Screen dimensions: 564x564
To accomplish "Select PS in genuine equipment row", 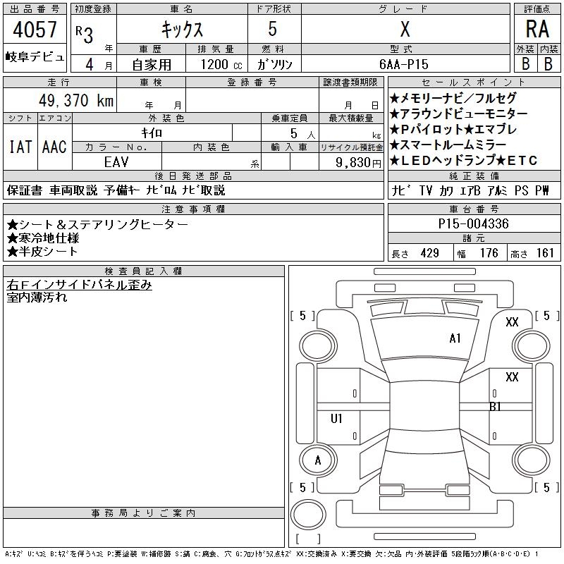I will tap(522, 190).
